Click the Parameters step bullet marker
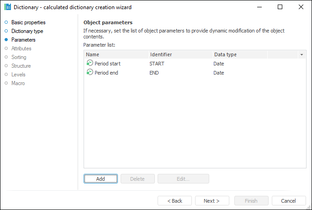The height and width of the screenshot is (210, 312). click(6, 40)
